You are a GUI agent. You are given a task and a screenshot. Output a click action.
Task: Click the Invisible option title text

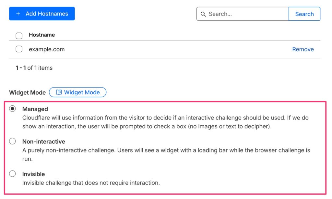click(x=33, y=174)
